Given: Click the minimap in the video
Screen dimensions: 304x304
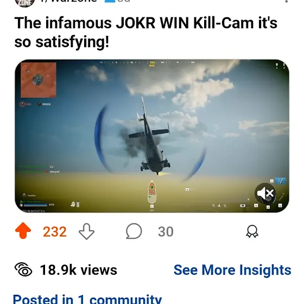Looking at the screenshot, I should coord(39,80).
